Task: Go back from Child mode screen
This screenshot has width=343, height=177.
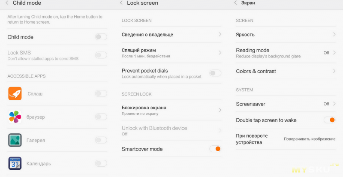Action: click(x=7, y=3)
